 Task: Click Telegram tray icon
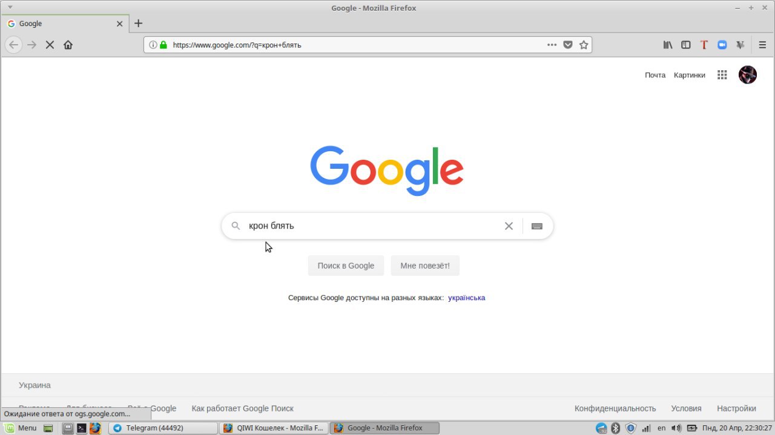point(601,428)
